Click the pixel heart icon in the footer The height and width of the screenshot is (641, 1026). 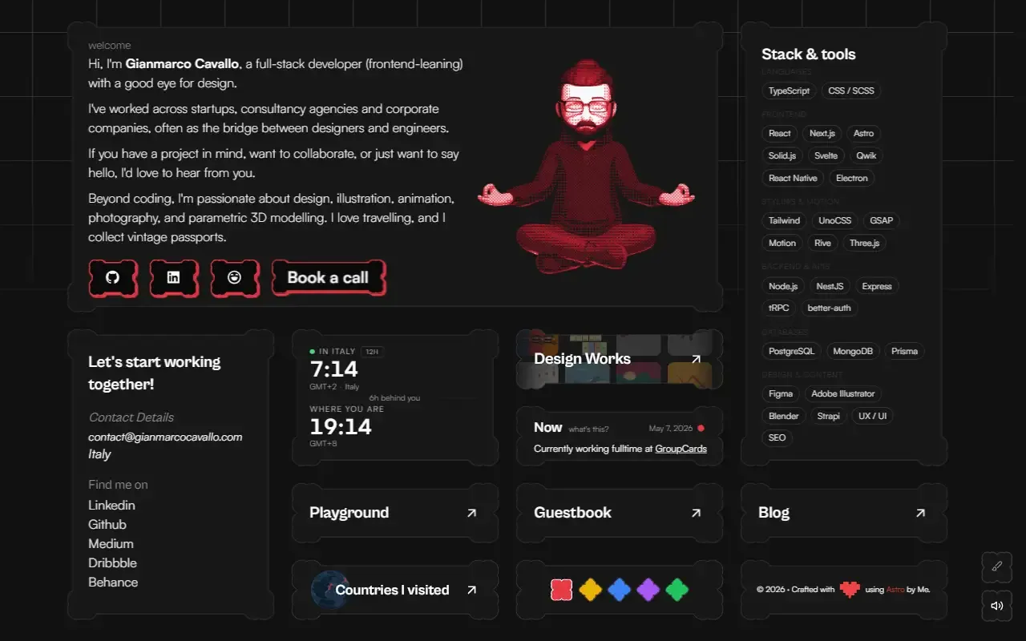coord(850,589)
